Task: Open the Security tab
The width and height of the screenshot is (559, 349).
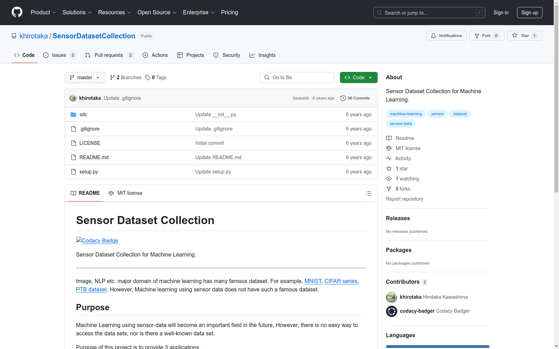Action: 227,55
